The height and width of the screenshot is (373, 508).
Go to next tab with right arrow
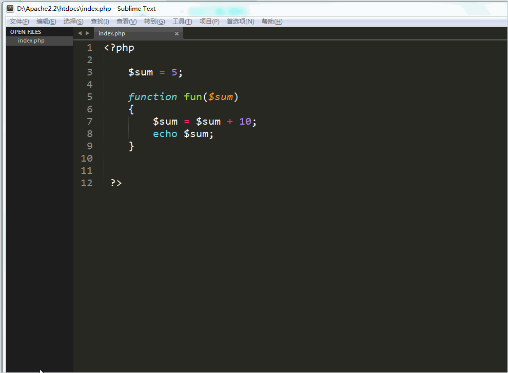tap(87, 33)
